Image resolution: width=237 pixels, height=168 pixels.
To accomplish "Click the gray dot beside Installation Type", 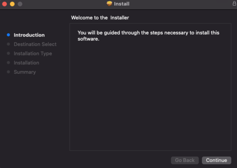I will tap(8, 53).
